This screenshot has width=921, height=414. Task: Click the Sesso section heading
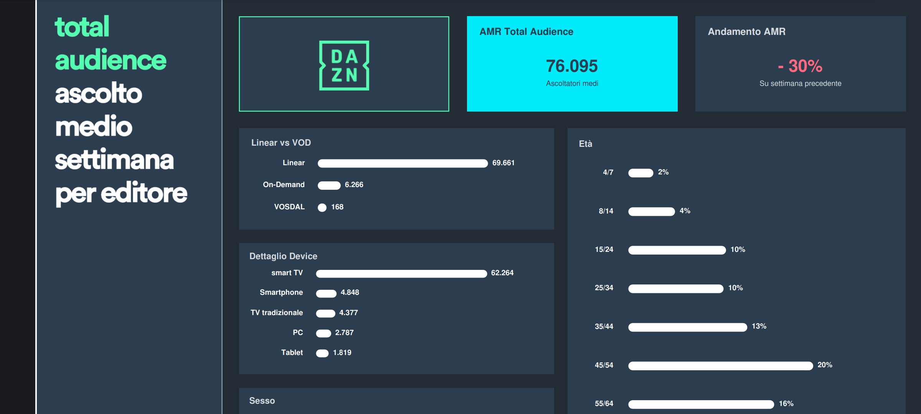tap(262, 401)
